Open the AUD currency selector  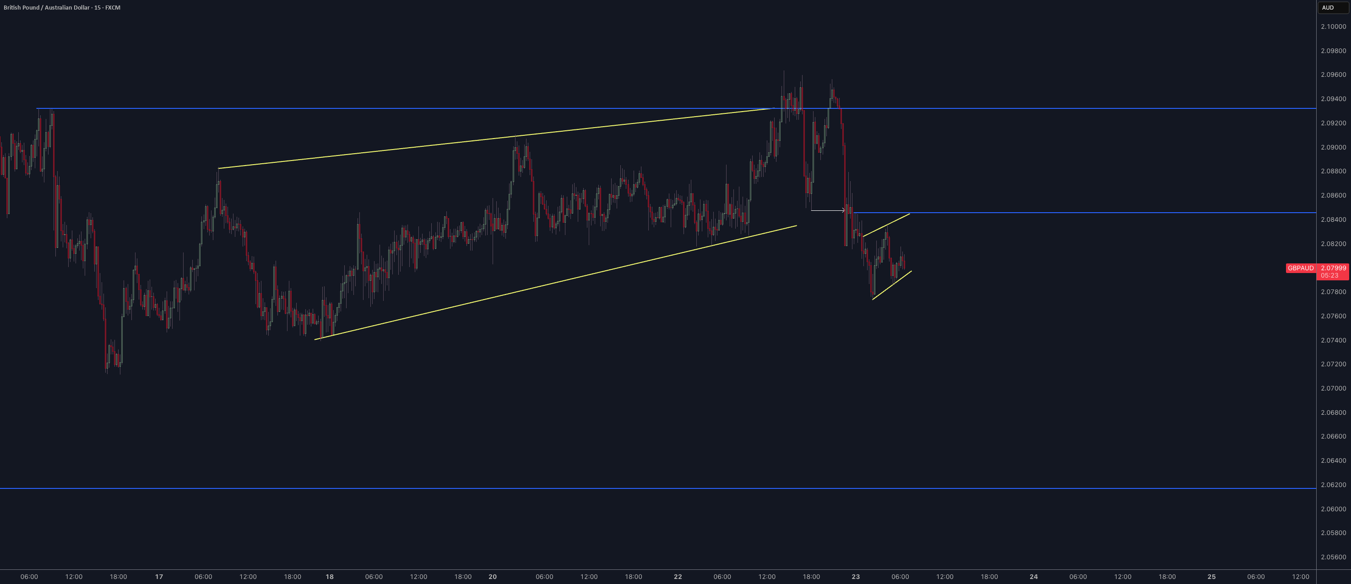(x=1334, y=7)
